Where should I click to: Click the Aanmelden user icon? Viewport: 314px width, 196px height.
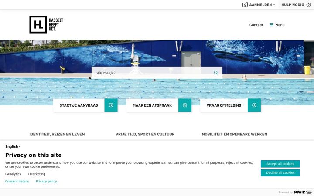point(245,5)
